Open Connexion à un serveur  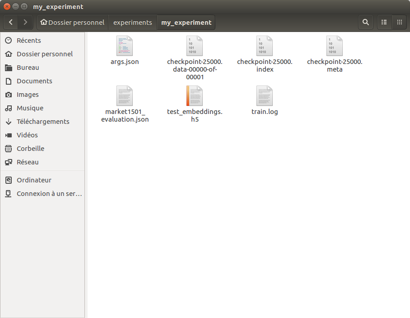[x=49, y=194]
